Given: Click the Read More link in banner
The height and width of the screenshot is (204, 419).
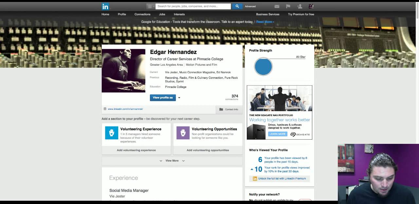Looking at the screenshot, I should pos(265,22).
